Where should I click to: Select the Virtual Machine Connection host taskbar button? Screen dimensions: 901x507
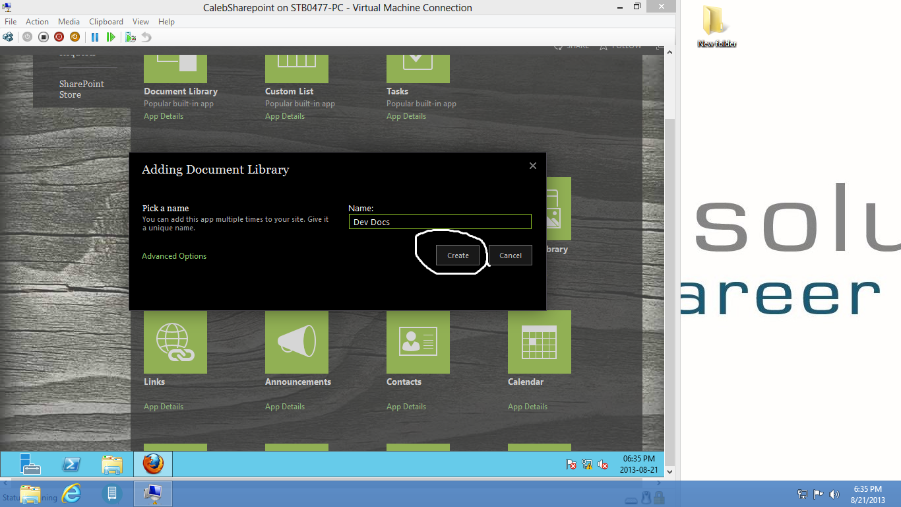pos(153,494)
